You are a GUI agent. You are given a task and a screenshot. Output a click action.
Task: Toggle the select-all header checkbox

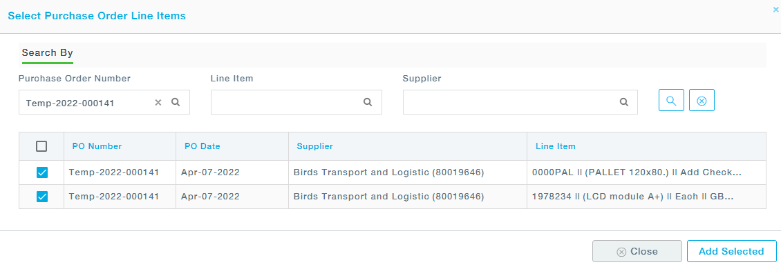pos(42,146)
